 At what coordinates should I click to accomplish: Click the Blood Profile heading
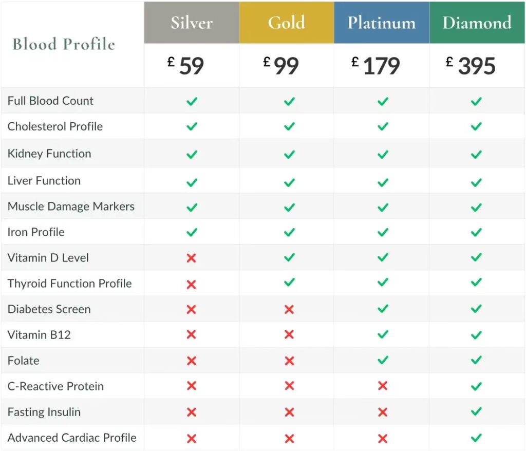coord(64,44)
